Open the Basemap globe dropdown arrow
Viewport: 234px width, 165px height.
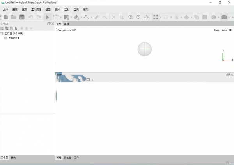(x=219, y=17)
